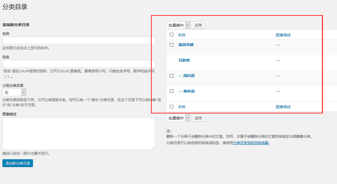Viewport: 337px width, 184px height.
Task: Open the 目的地 category link
Action: click(184, 60)
